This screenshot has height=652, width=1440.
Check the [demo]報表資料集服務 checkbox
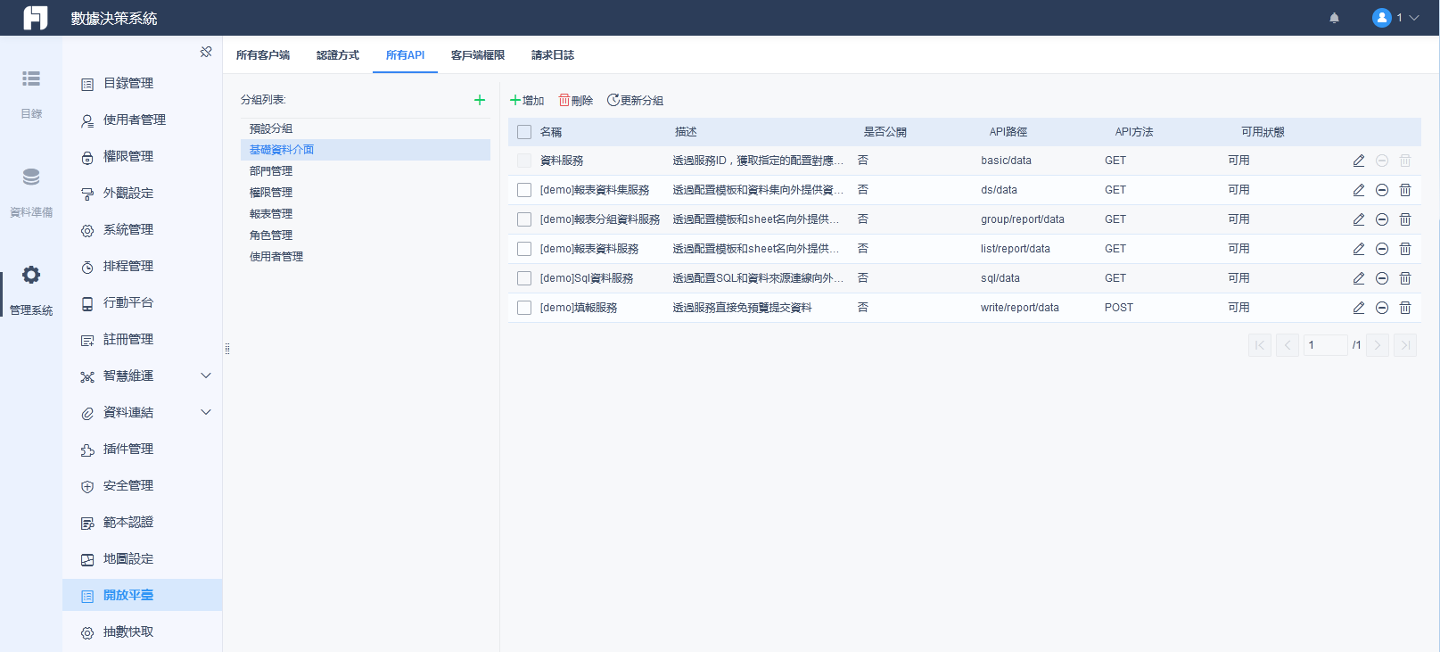coord(524,190)
